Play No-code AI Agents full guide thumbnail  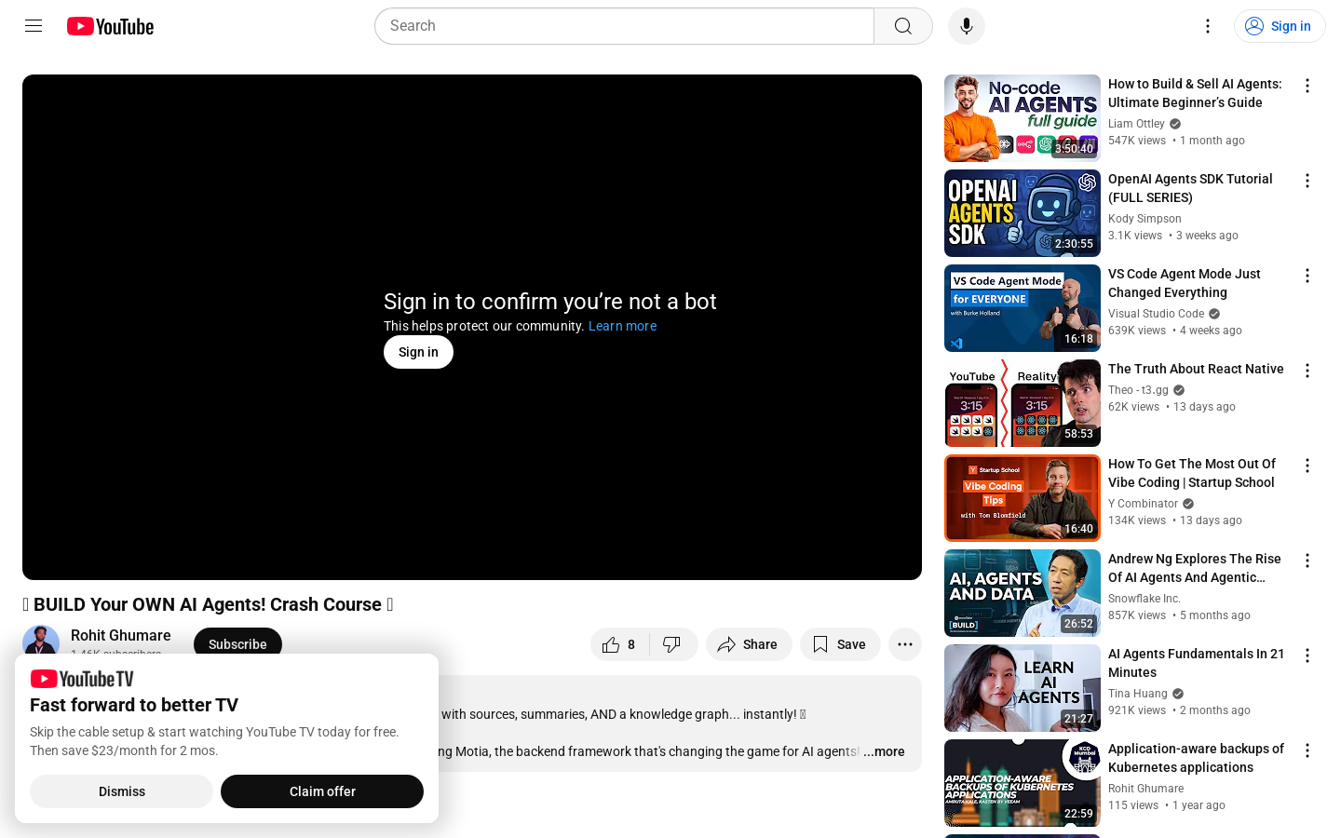tap(1023, 118)
